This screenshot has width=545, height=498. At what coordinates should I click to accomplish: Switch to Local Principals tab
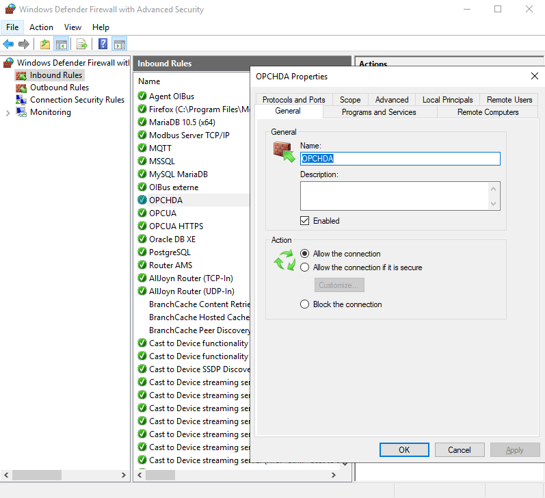point(448,100)
